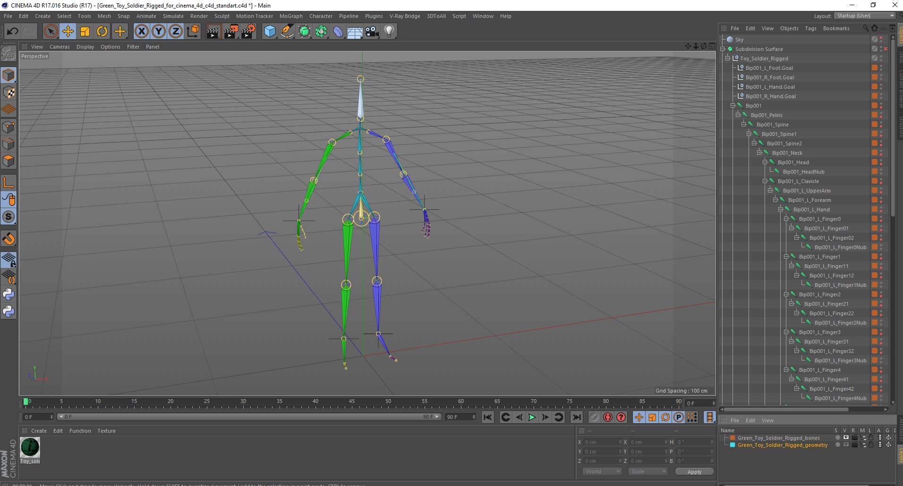Open the Layout Startup dropdown
Screen dimensions: 903x486
[865, 16]
